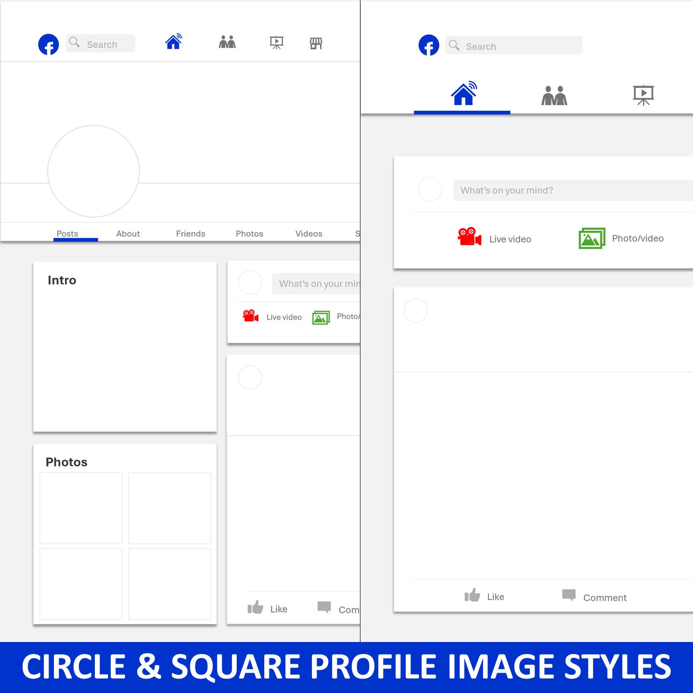Start a Live video with the red camera icon
The image size is (693, 693).
[x=468, y=237]
